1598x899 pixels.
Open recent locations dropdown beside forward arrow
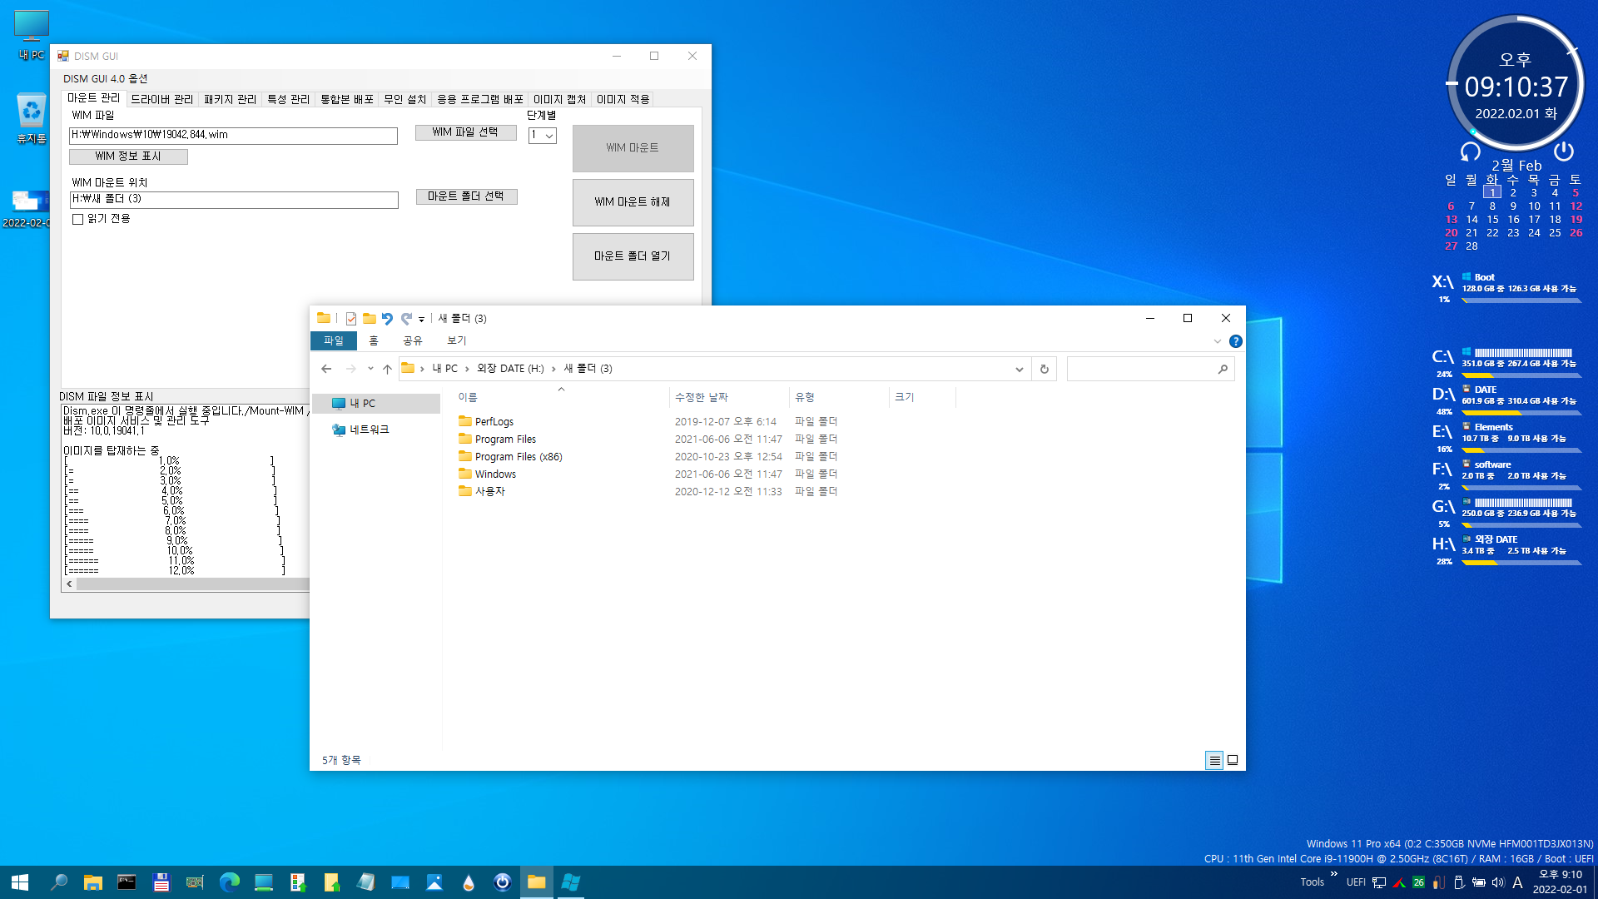[370, 369]
